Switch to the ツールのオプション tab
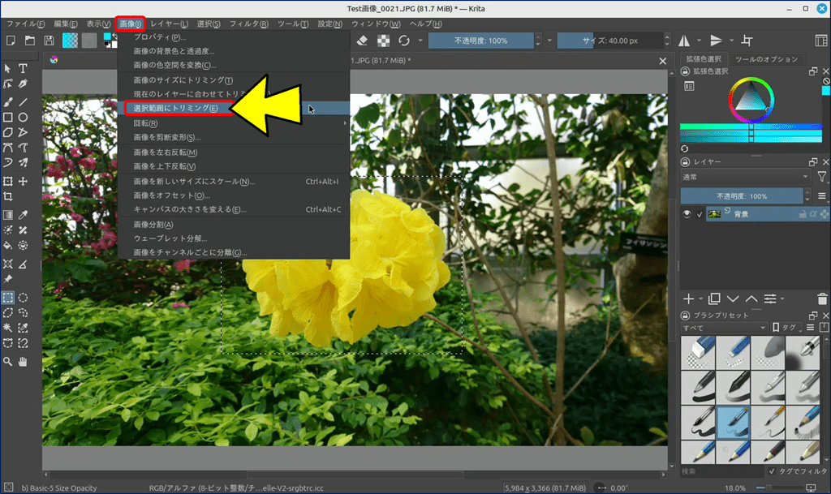Image resolution: width=831 pixels, height=494 pixels. (767, 59)
